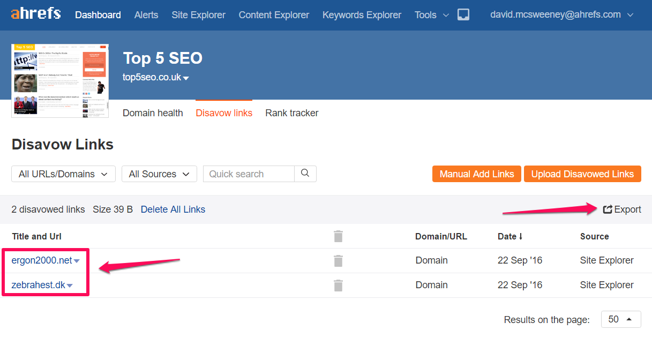Open Keywords Explorer from navigation

[x=362, y=15]
